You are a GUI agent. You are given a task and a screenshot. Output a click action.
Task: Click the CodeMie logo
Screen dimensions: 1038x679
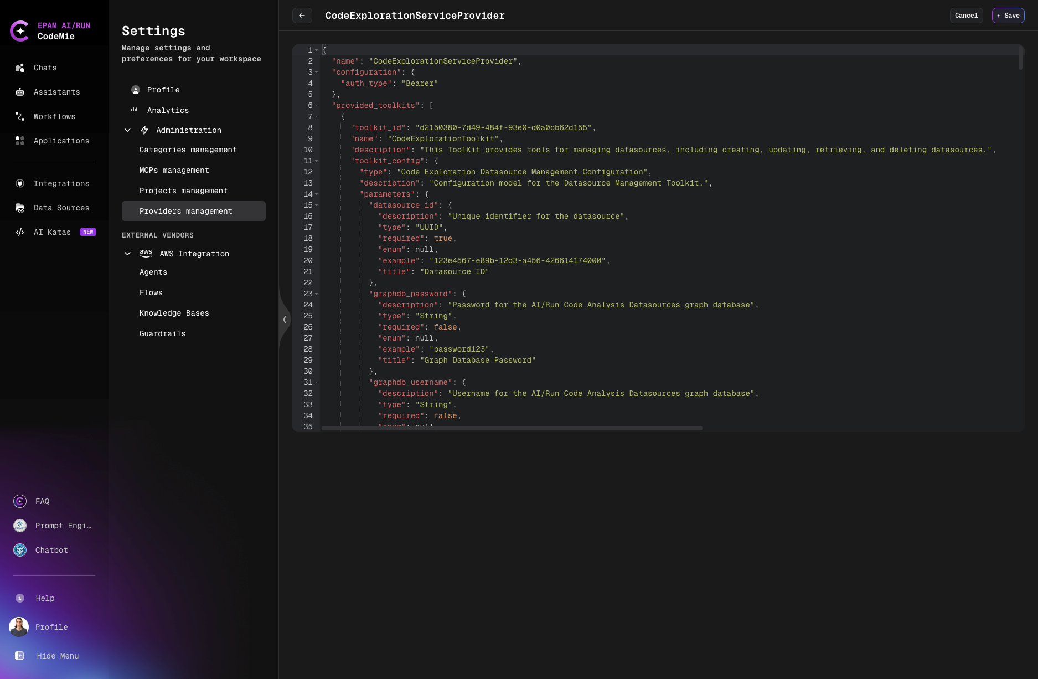pyautogui.click(x=20, y=30)
